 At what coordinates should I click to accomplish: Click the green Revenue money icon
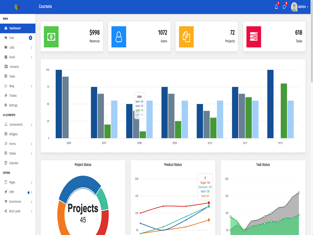(x=51, y=37)
